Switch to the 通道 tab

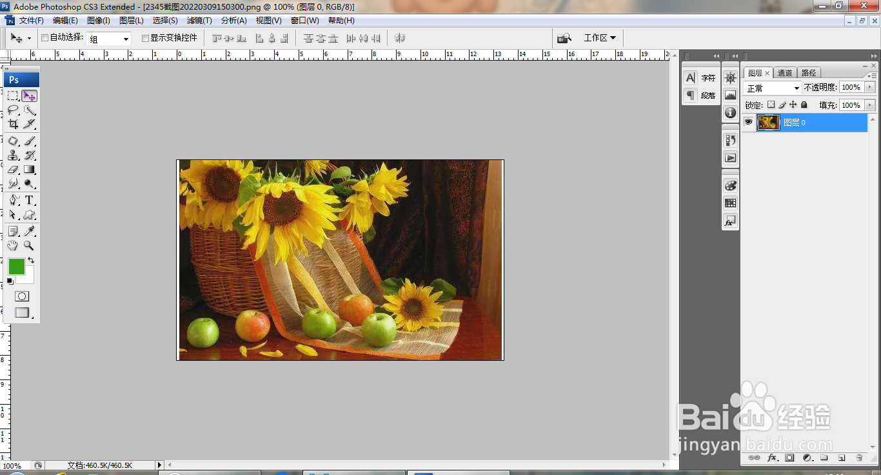785,73
